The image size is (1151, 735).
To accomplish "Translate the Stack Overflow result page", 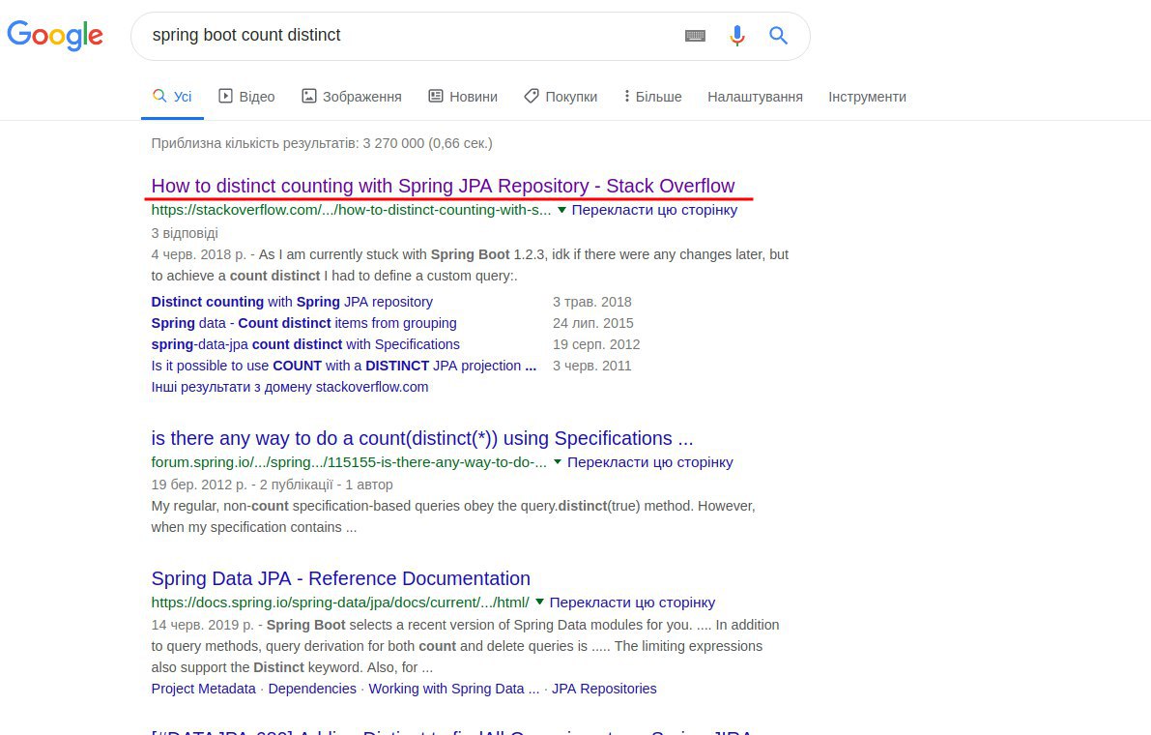I will (x=654, y=210).
